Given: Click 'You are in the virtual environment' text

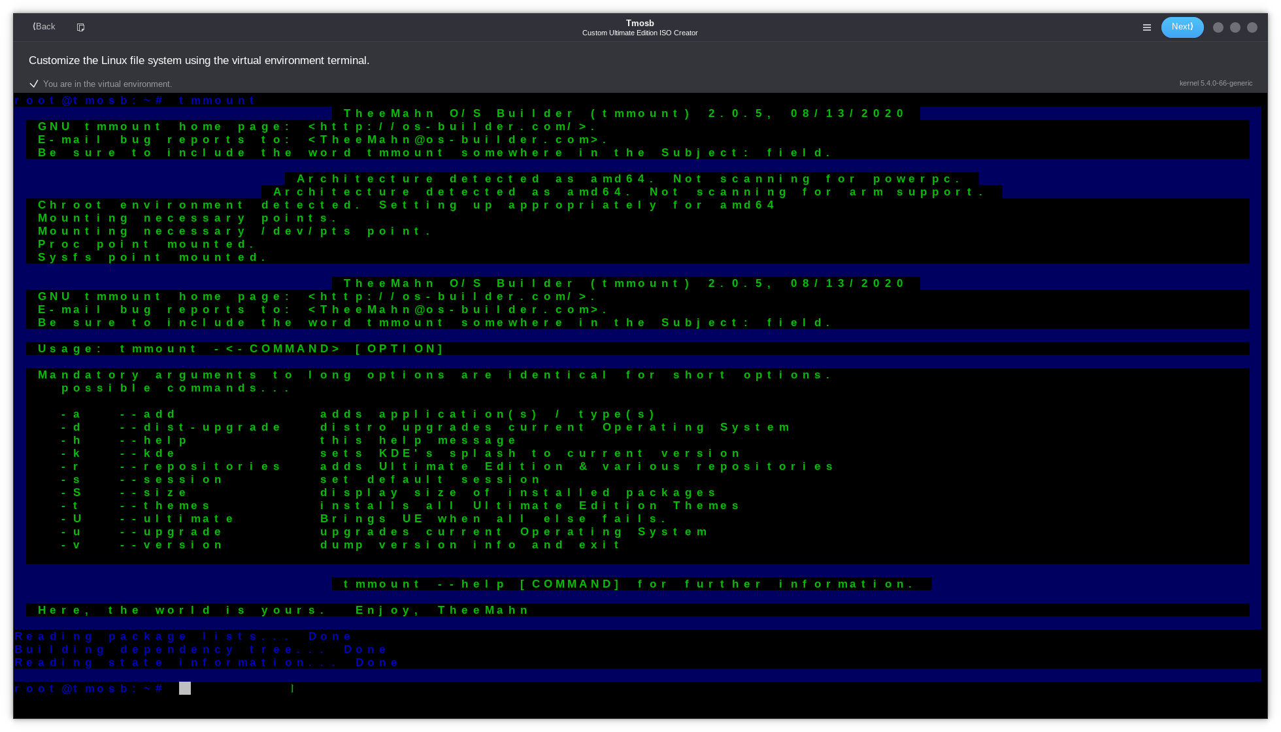Looking at the screenshot, I should pyautogui.click(x=107, y=84).
